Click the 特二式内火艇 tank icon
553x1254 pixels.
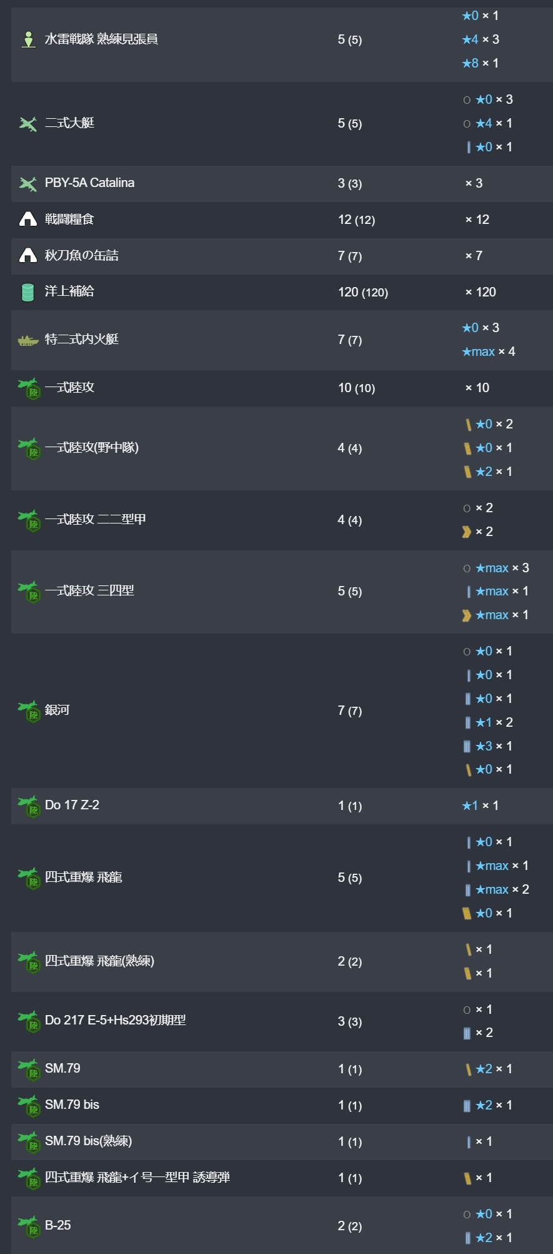point(28,340)
